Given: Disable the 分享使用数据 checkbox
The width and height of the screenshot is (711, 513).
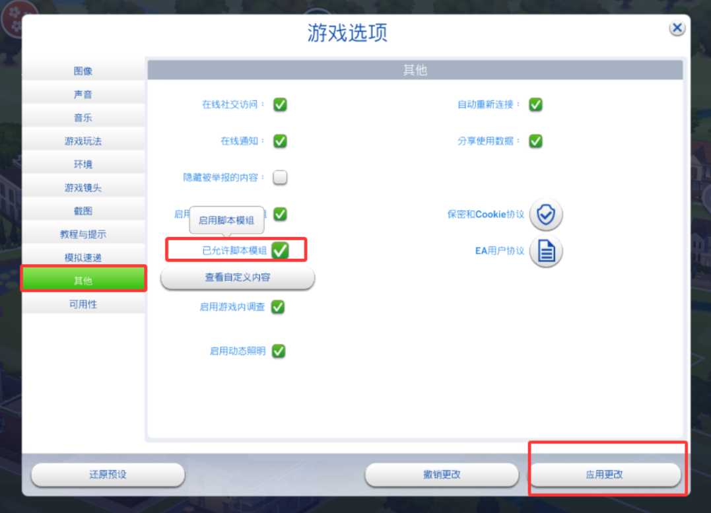Looking at the screenshot, I should pos(536,141).
